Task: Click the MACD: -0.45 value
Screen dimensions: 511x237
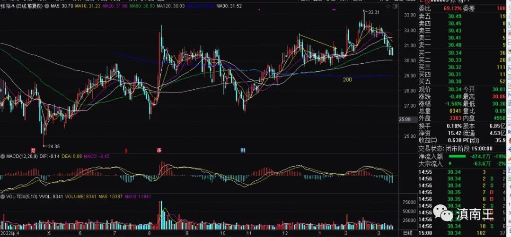Action: click(97, 156)
